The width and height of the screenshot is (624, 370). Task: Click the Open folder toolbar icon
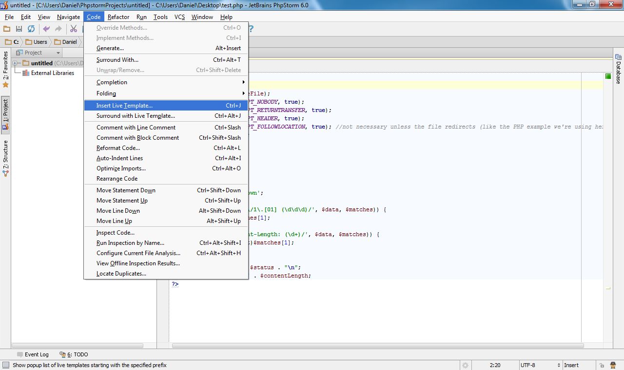[x=7, y=29]
